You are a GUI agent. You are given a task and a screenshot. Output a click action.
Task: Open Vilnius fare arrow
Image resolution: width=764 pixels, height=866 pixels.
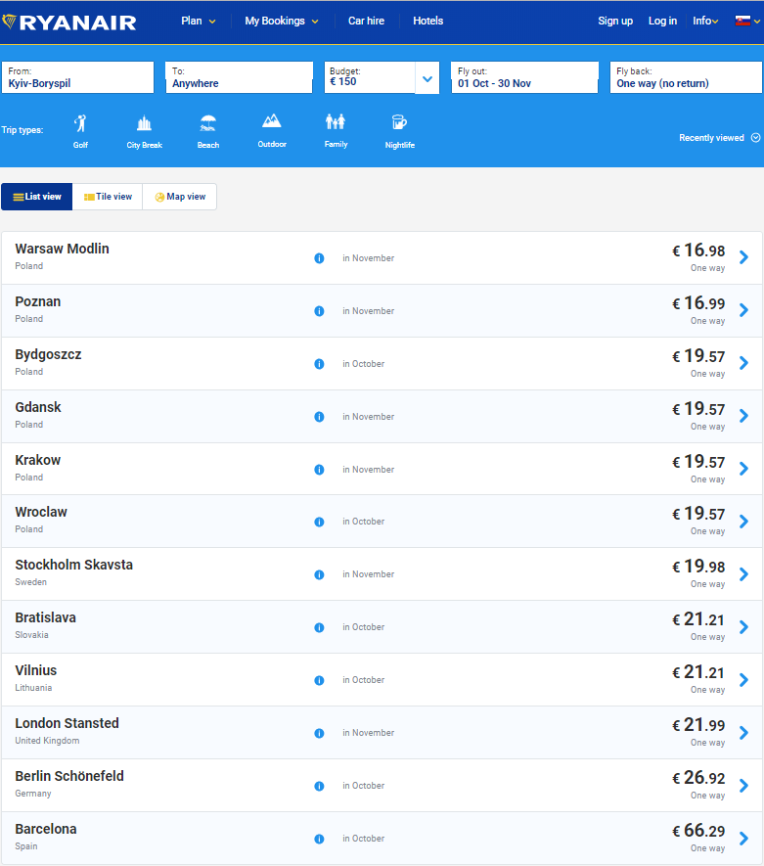point(744,680)
